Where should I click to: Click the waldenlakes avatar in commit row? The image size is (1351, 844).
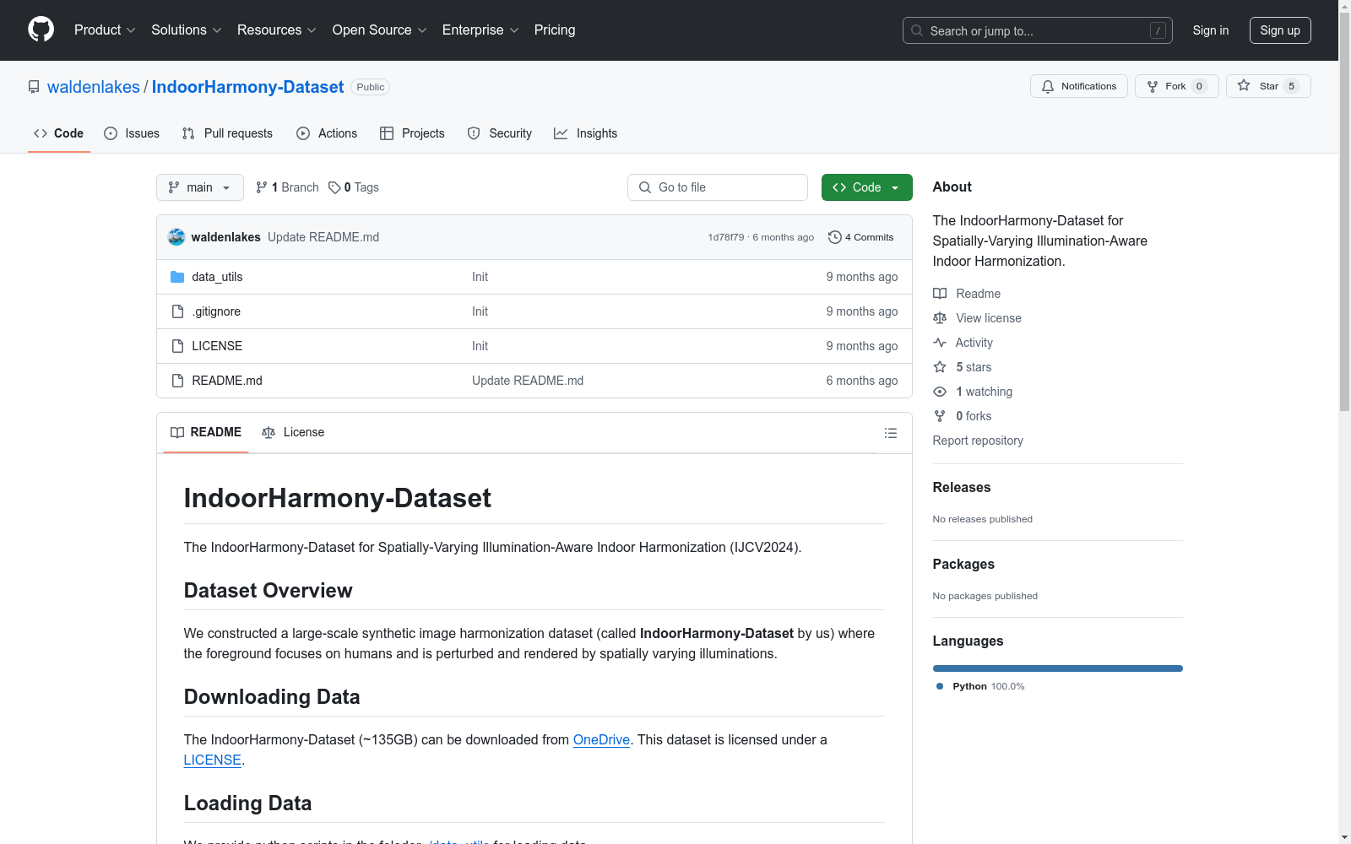tap(176, 237)
